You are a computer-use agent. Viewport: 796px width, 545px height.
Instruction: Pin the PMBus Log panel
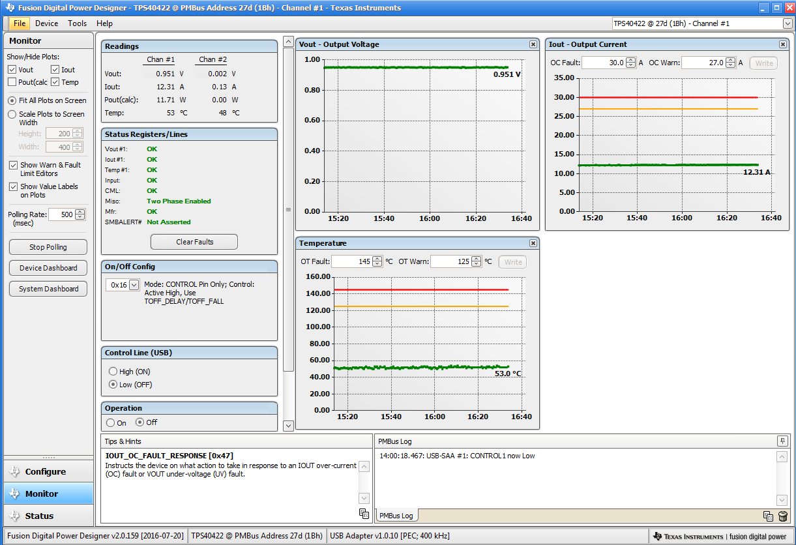click(x=782, y=441)
